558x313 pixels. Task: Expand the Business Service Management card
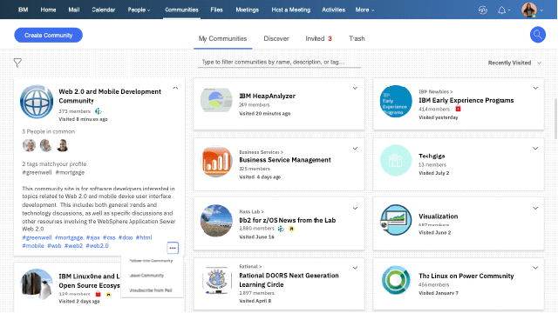355,149
